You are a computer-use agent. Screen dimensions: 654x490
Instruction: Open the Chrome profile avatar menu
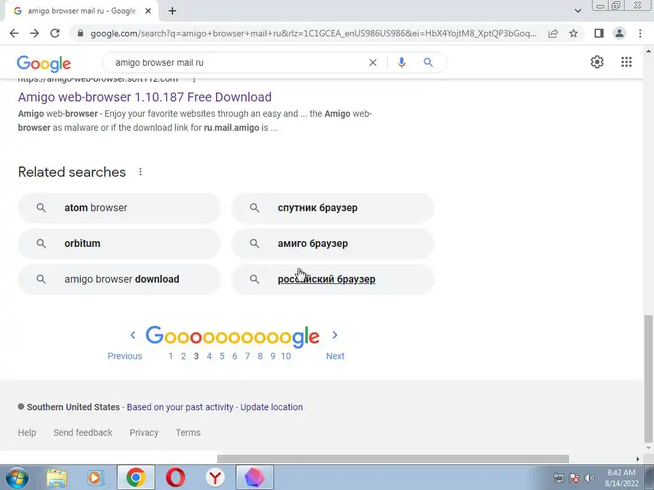(x=620, y=33)
